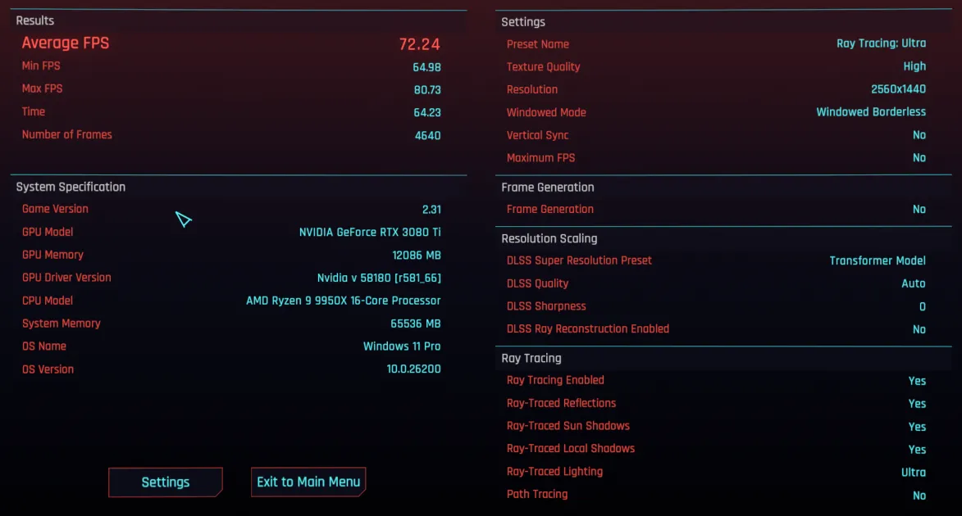Select the Resolution value 2560x1440
This screenshot has width=962, height=516.
[898, 89]
